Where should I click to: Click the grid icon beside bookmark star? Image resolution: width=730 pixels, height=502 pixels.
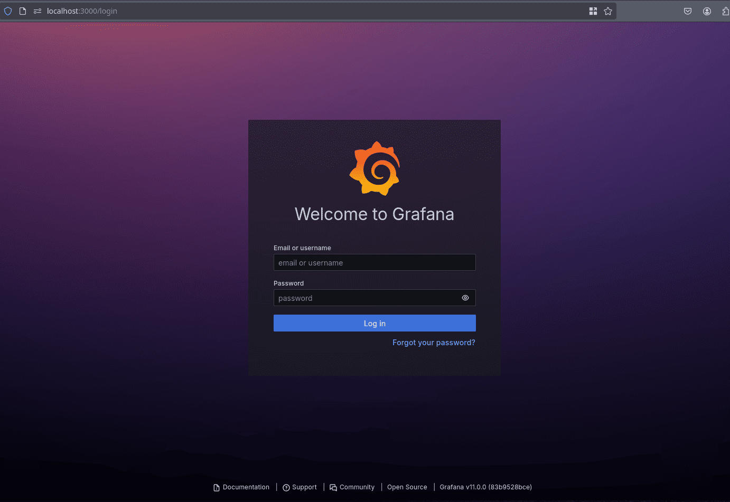click(593, 11)
